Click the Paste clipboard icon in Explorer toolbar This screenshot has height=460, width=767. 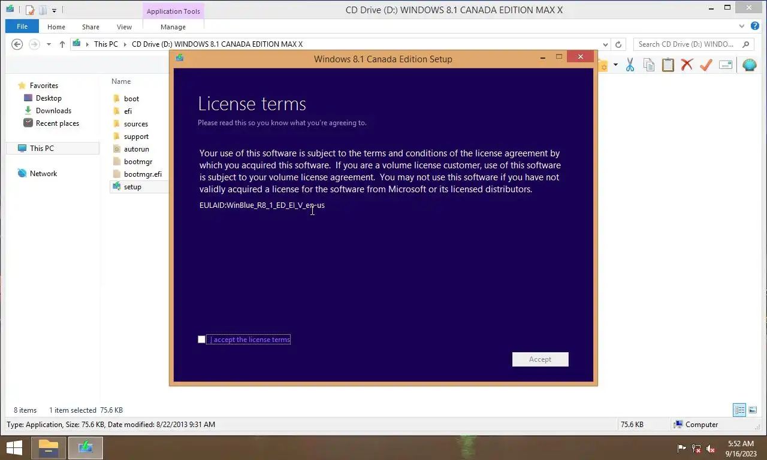point(668,65)
